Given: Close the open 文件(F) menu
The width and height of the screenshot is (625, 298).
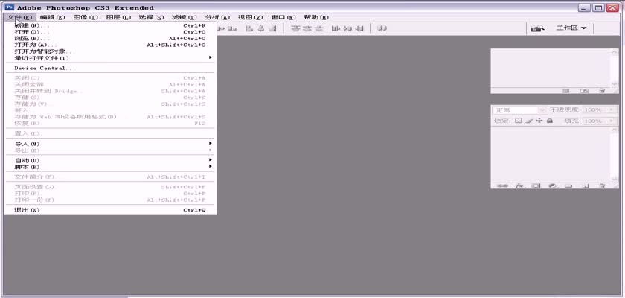Looking at the screenshot, I should 19,17.
